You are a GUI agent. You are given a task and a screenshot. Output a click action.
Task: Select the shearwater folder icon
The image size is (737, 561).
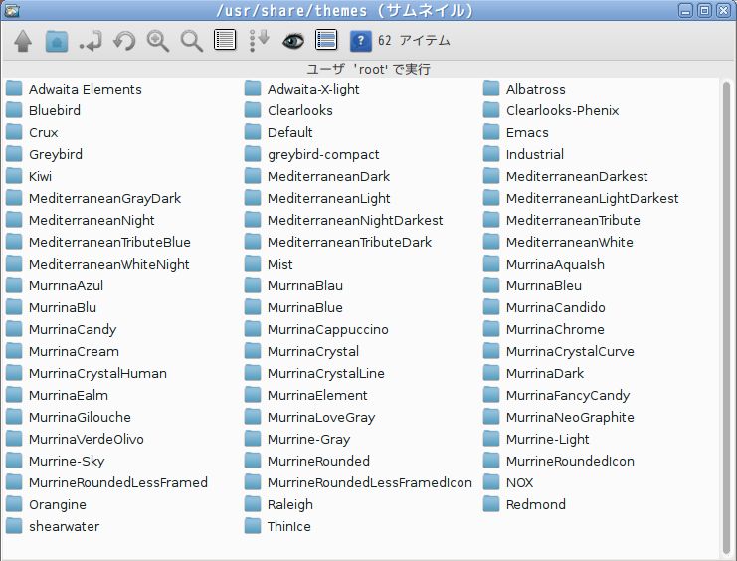click(x=14, y=526)
